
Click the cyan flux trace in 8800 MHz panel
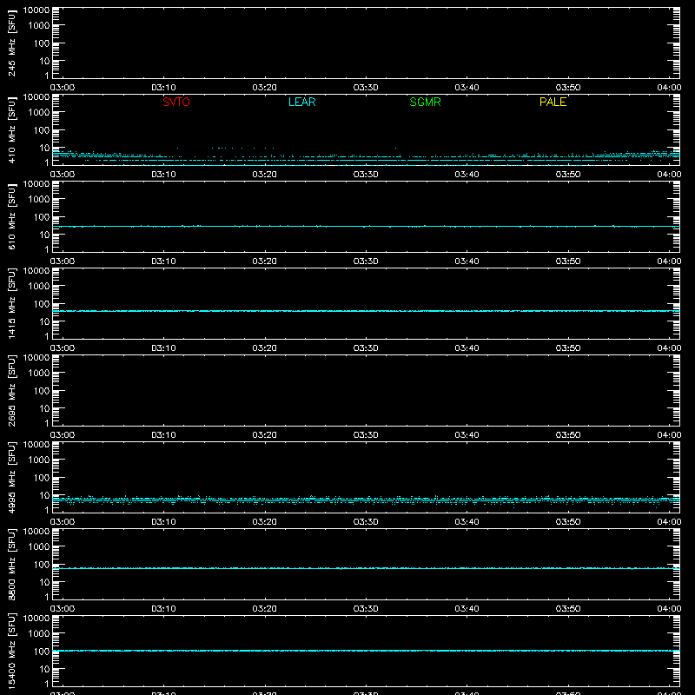pyautogui.click(x=366, y=568)
